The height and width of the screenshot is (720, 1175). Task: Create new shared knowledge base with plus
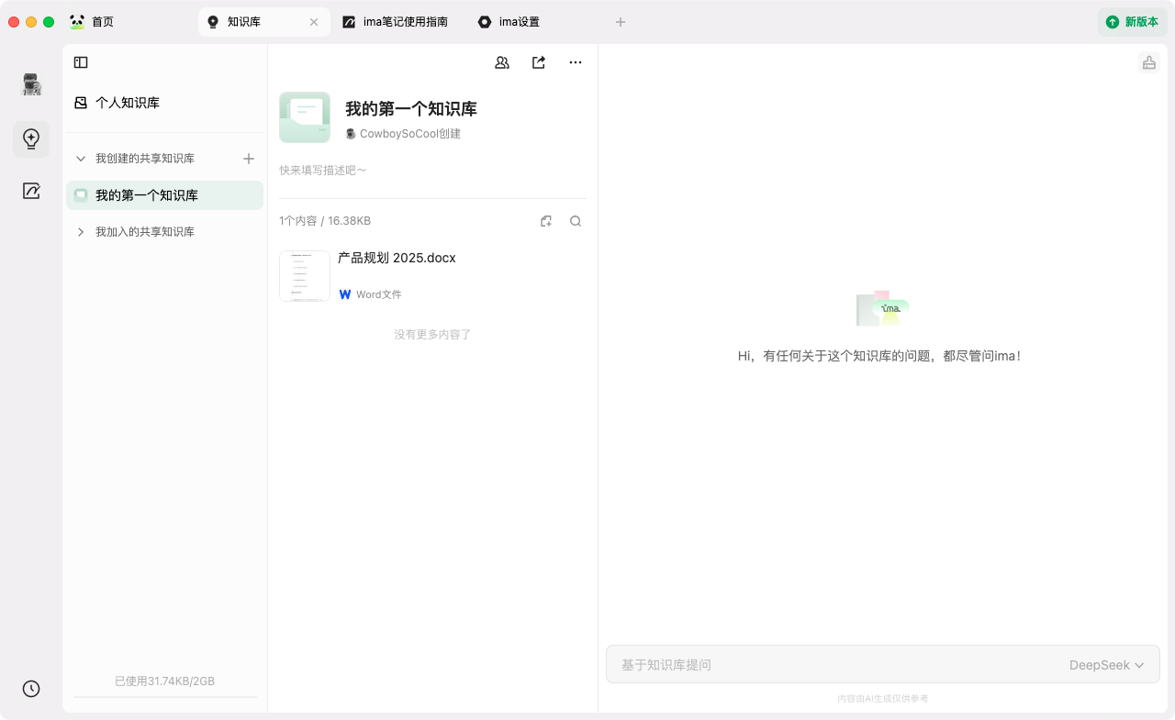pyautogui.click(x=248, y=159)
